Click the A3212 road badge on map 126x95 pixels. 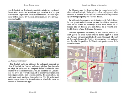point(88,79)
